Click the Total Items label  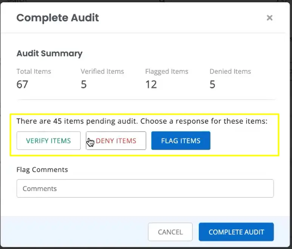pos(34,71)
